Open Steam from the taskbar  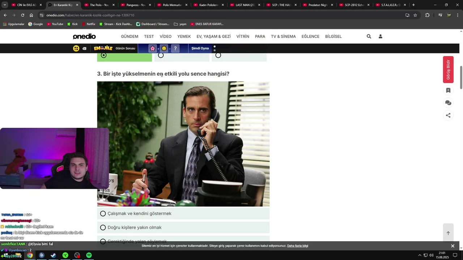coord(53,255)
